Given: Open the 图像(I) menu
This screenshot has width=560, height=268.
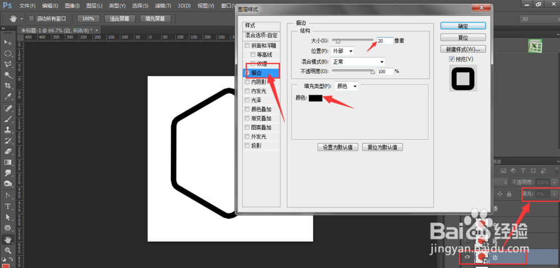Looking at the screenshot, I should [72, 6].
